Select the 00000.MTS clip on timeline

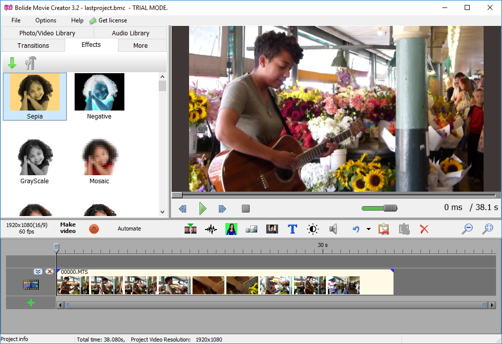tap(225, 282)
